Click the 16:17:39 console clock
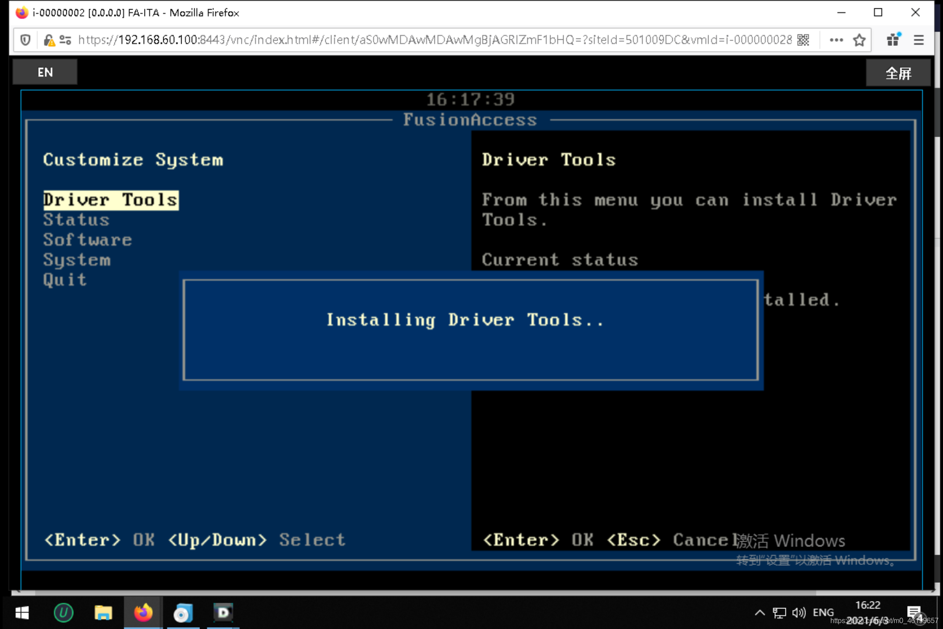The width and height of the screenshot is (943, 629). [471, 100]
